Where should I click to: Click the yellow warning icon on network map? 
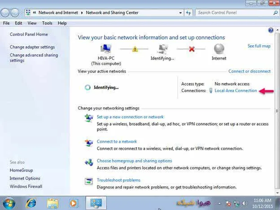[135, 49]
